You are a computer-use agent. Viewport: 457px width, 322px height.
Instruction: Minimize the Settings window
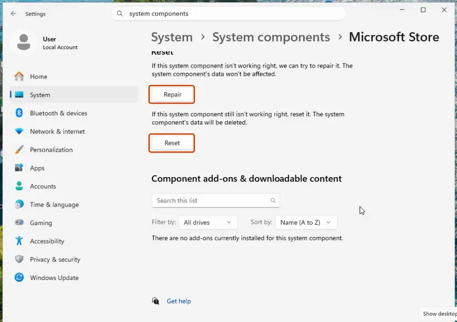pyautogui.click(x=402, y=10)
